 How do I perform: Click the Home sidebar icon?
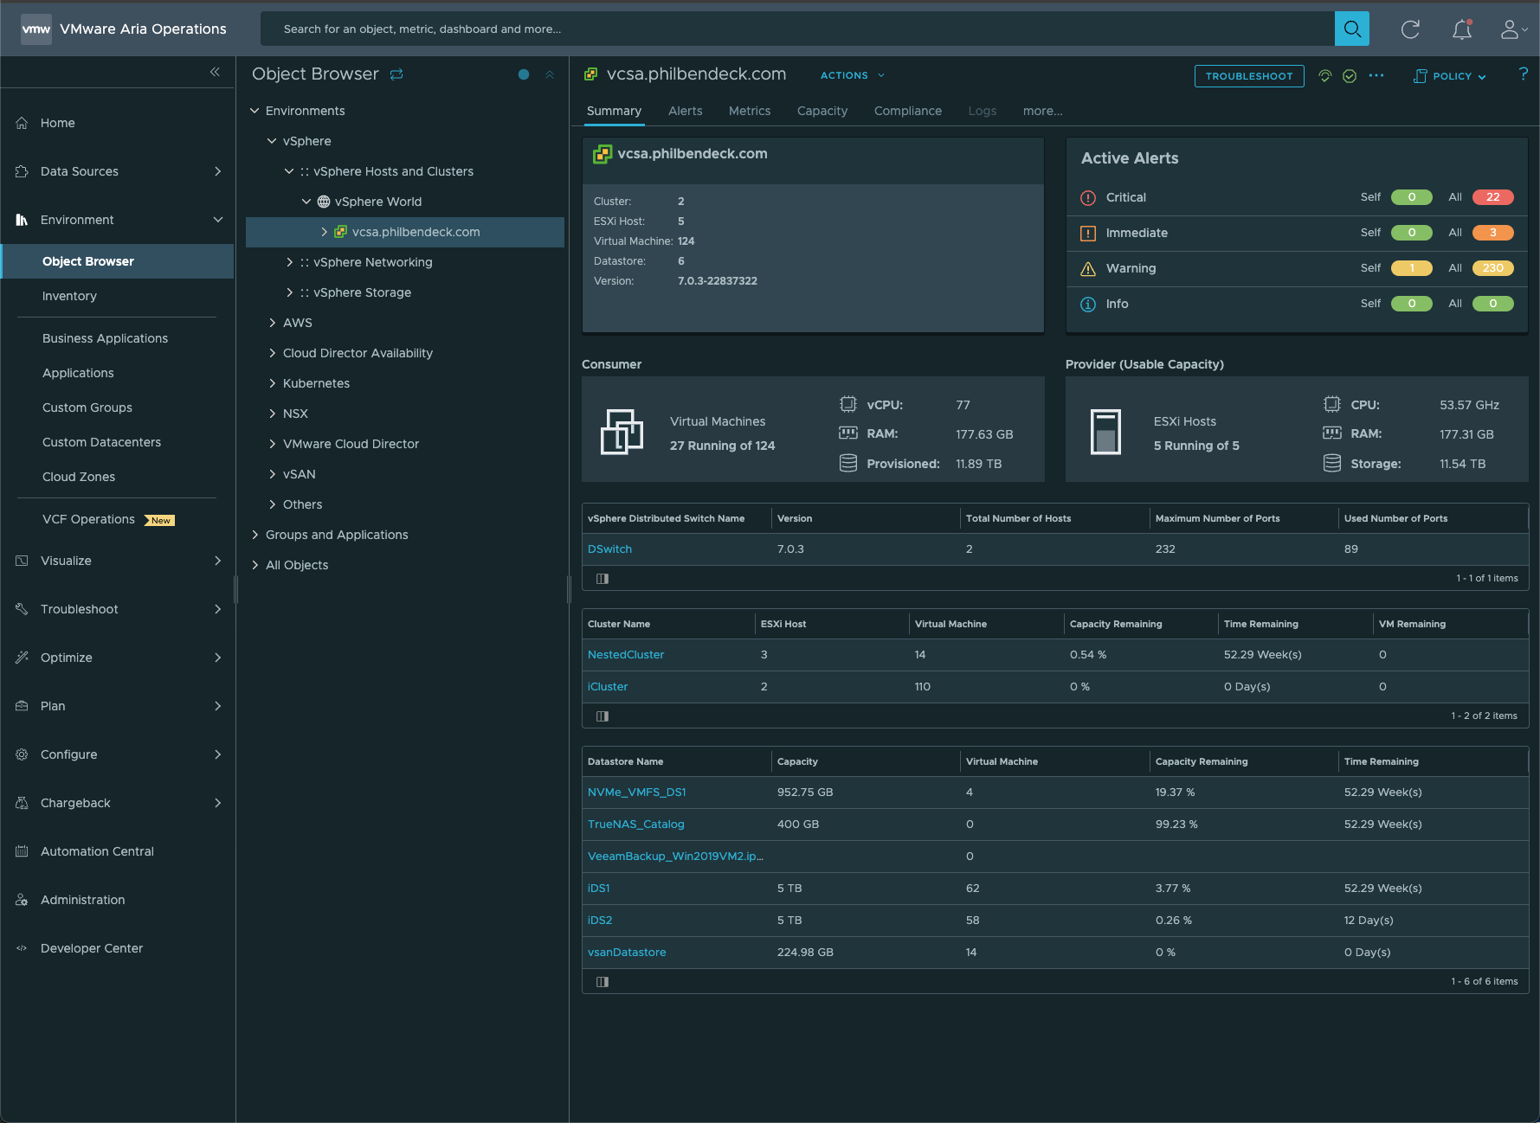pyautogui.click(x=23, y=123)
